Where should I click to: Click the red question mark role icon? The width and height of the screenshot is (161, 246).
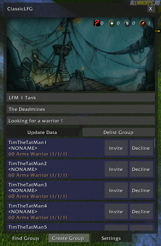coord(97,23)
